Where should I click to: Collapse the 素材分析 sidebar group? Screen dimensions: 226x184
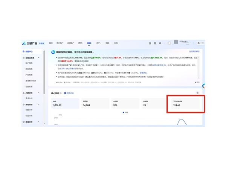pos(39,104)
